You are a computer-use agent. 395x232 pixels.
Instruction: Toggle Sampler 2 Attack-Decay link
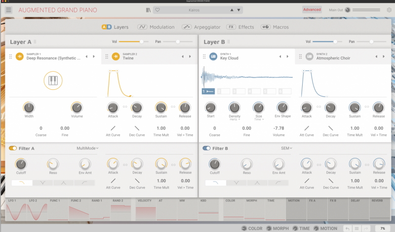(x=125, y=107)
